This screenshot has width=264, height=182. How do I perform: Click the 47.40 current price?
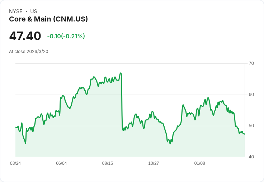click(25, 36)
